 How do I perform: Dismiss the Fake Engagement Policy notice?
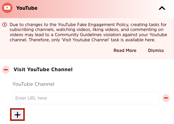[x=156, y=51]
